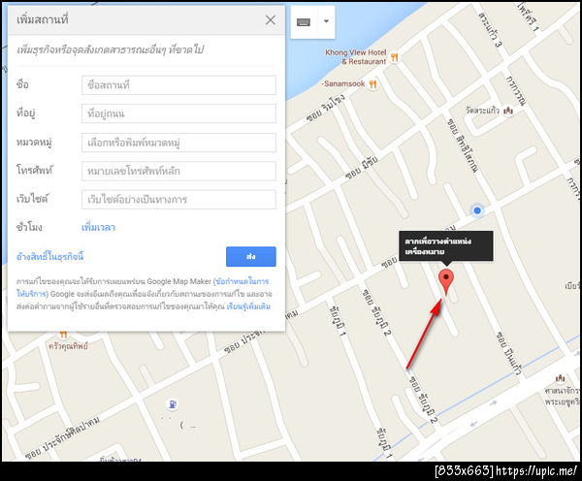Expand the keyboard input tools dropdown arrow

pyautogui.click(x=326, y=21)
